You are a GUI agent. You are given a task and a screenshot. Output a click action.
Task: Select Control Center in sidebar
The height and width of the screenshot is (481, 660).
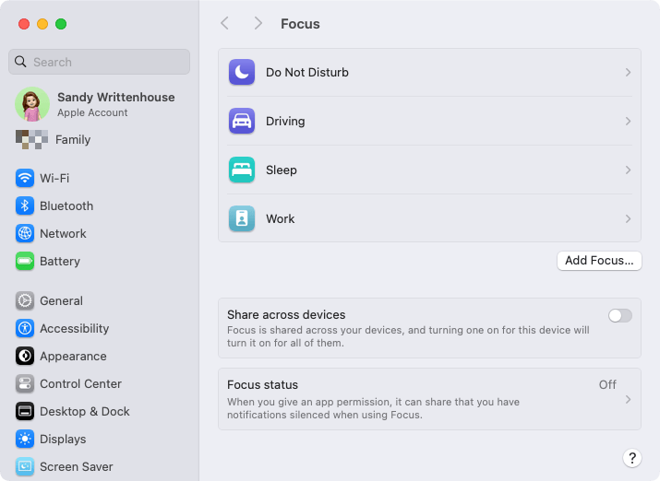(68, 383)
